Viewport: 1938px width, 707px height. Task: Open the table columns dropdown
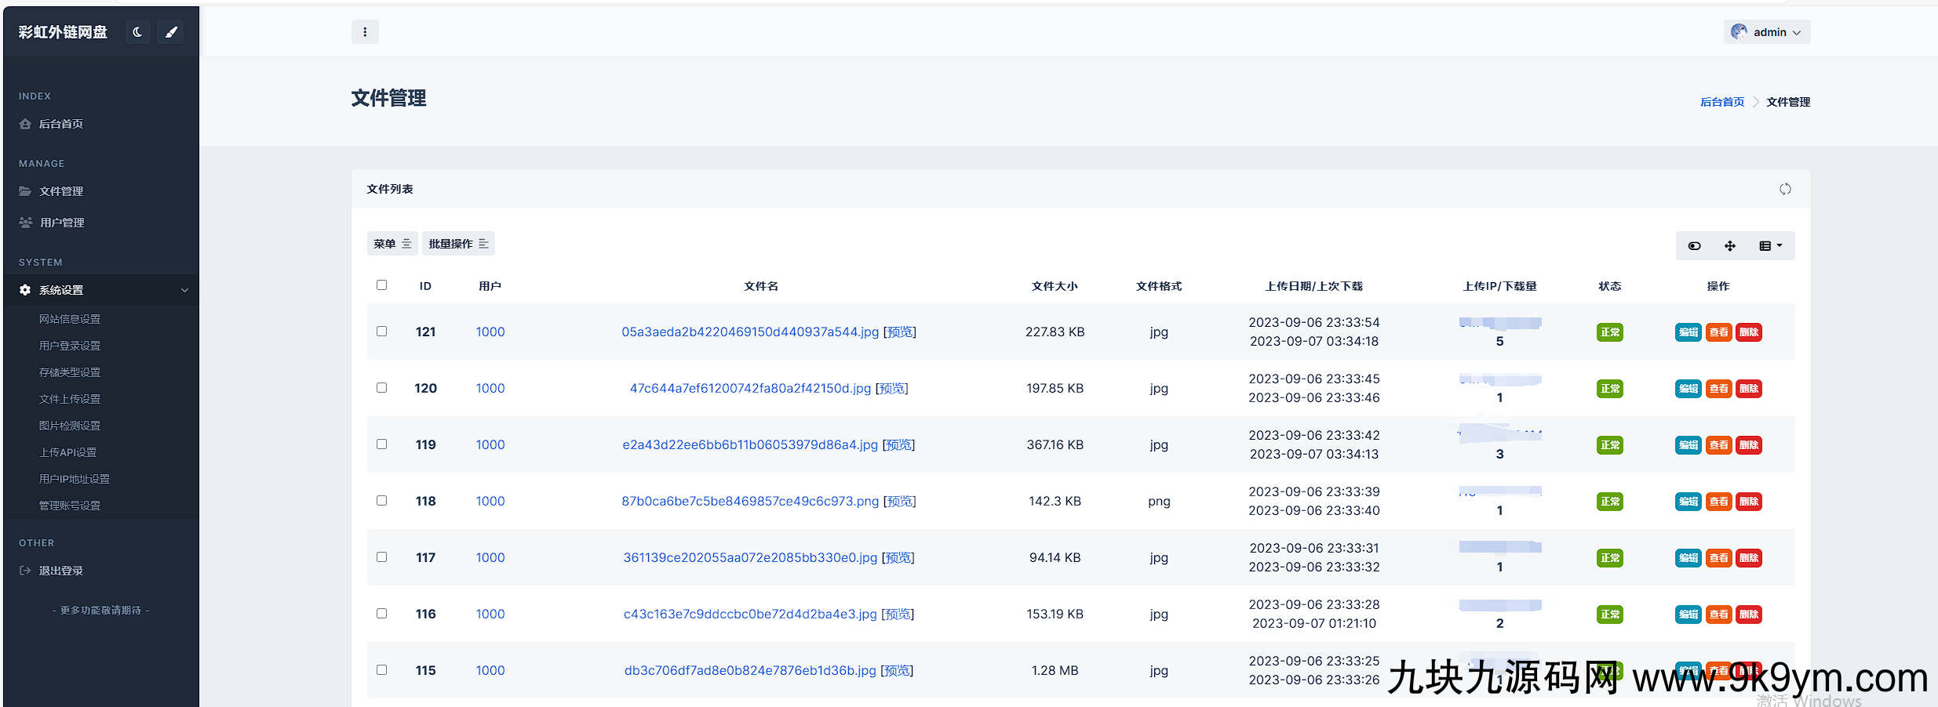[x=1770, y=246]
